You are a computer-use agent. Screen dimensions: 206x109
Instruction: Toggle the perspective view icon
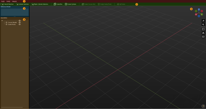[x=203, y=33]
